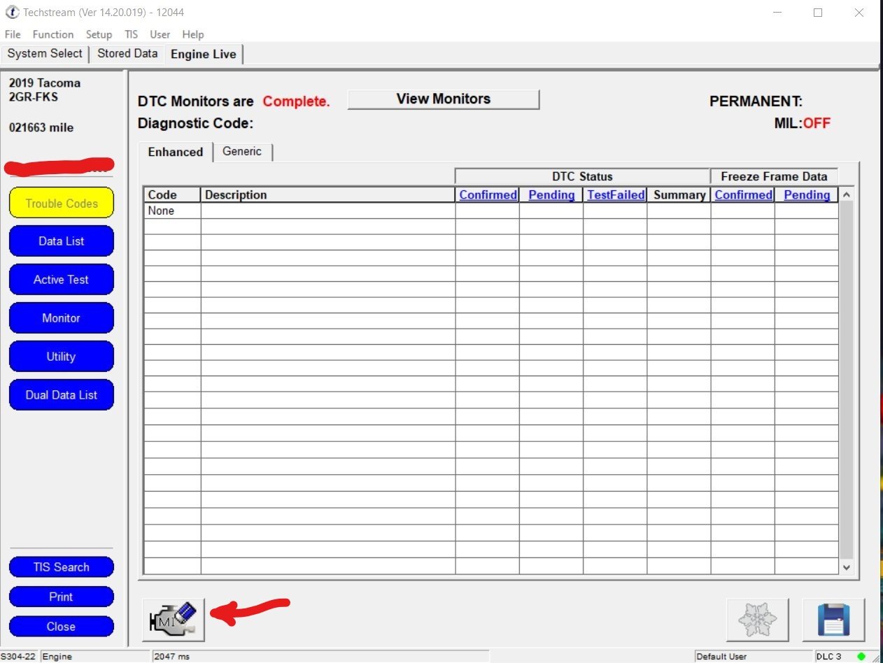Image resolution: width=883 pixels, height=663 pixels.
Task: Open the User menu
Action: pyautogui.click(x=160, y=34)
